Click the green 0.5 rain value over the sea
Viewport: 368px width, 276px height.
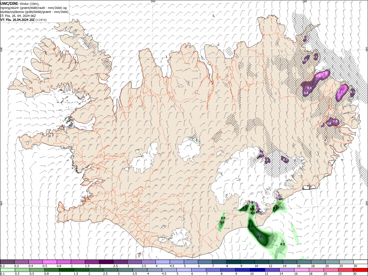point(283,244)
